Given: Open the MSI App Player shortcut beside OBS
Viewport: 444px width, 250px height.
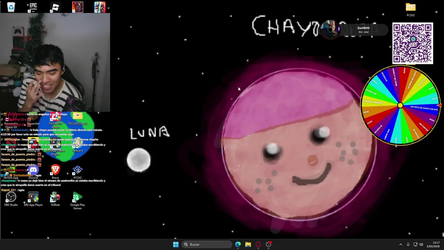Looking at the screenshot, I should [33, 200].
